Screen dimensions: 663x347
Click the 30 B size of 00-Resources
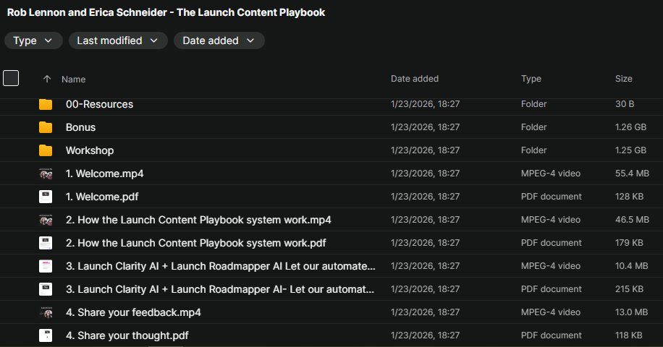pyautogui.click(x=625, y=104)
